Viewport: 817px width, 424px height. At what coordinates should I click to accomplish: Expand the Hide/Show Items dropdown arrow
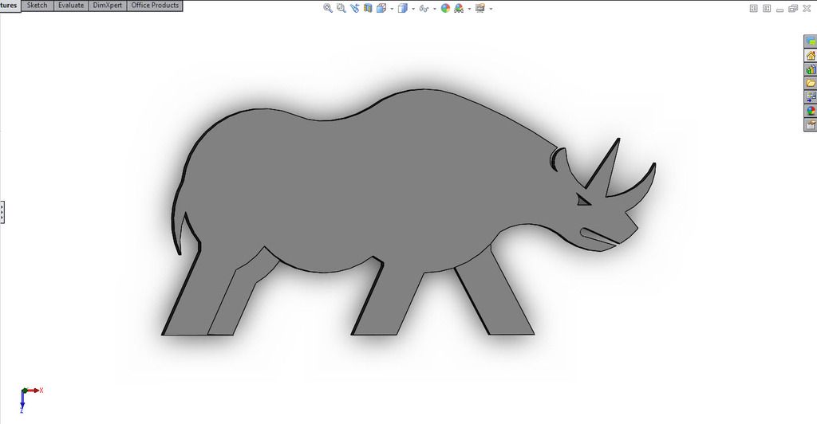coord(435,9)
